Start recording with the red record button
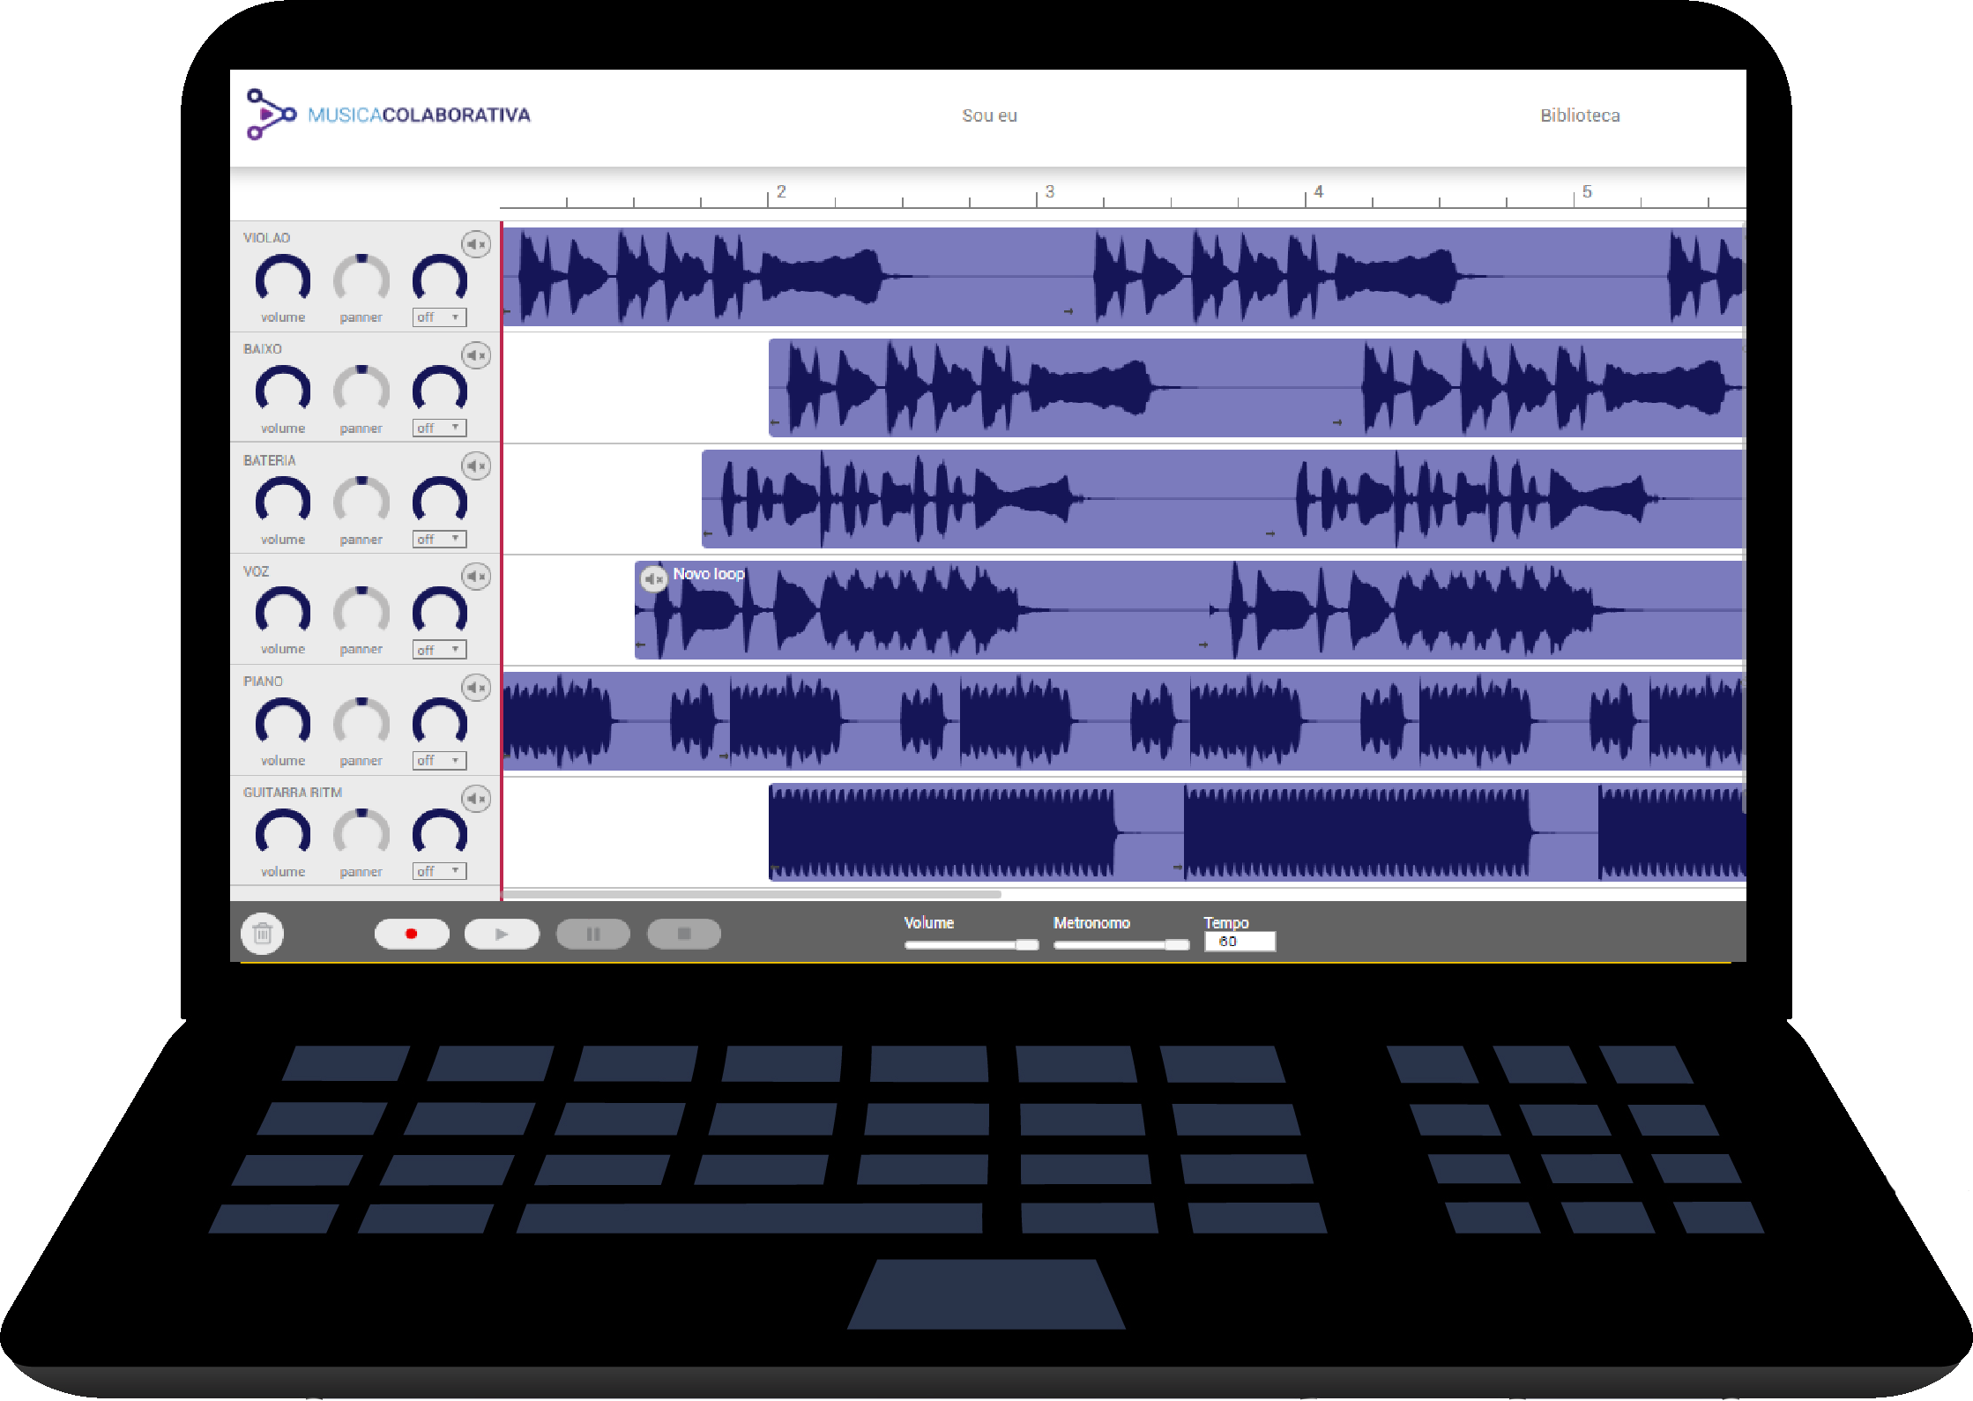Image resolution: width=1973 pixels, height=1401 pixels. click(x=412, y=934)
